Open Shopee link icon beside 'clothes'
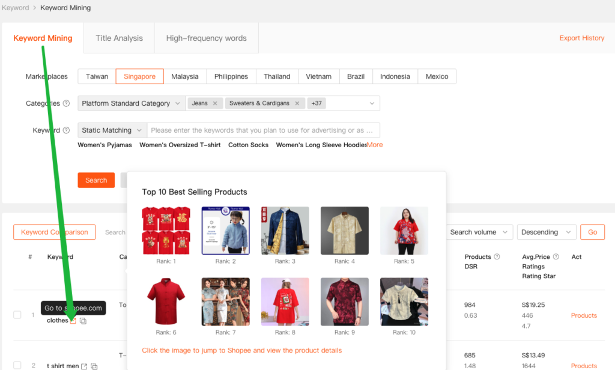Viewport: 615px width, 370px height. click(x=73, y=321)
